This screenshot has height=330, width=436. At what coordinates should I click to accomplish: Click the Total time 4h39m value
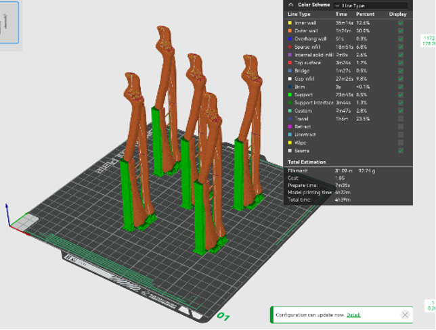click(x=343, y=199)
